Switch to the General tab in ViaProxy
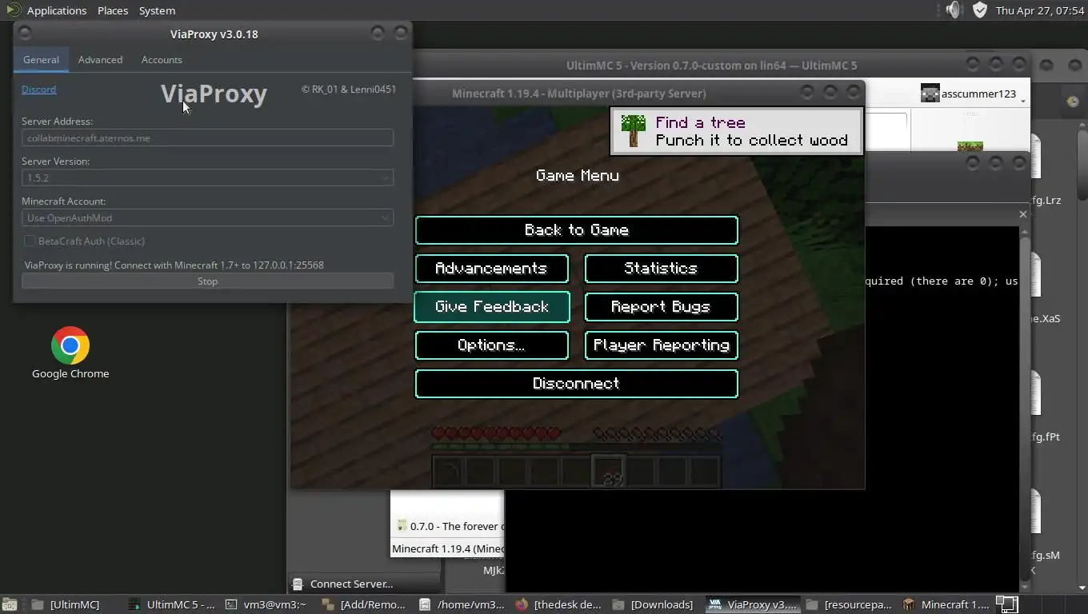Viewport: 1088px width, 614px height. (41, 59)
